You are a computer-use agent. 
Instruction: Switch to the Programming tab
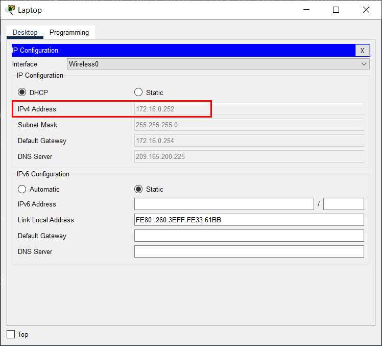[69, 32]
